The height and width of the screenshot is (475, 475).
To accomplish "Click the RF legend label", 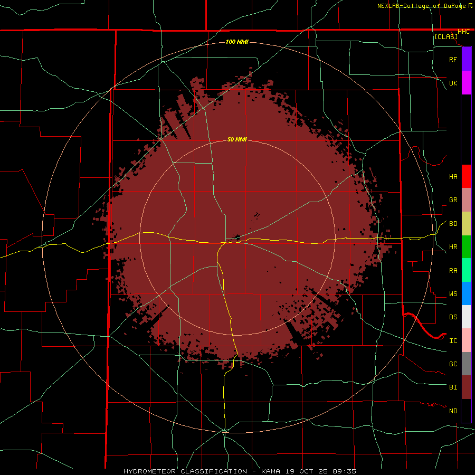I will [x=453, y=60].
